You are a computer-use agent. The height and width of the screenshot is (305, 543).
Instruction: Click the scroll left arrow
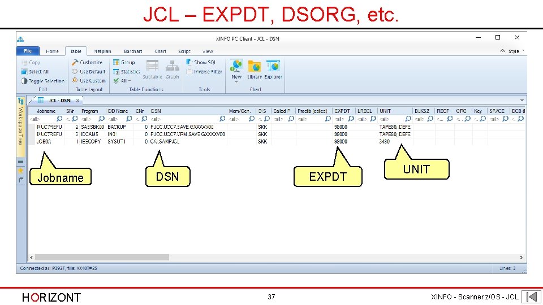coord(32,258)
